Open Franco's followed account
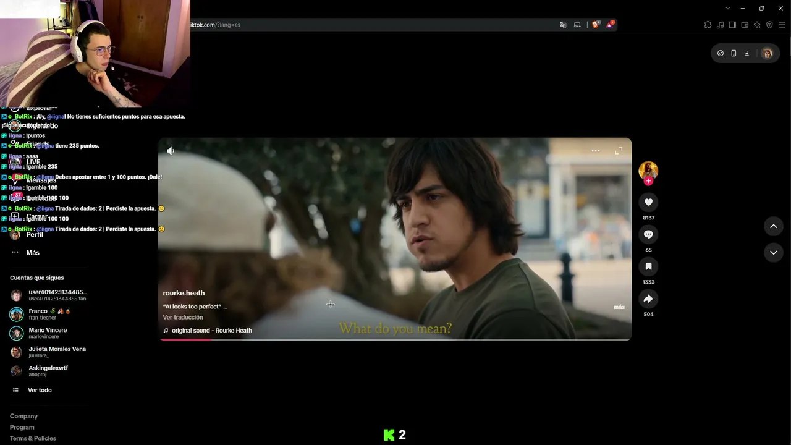 tap(48, 314)
